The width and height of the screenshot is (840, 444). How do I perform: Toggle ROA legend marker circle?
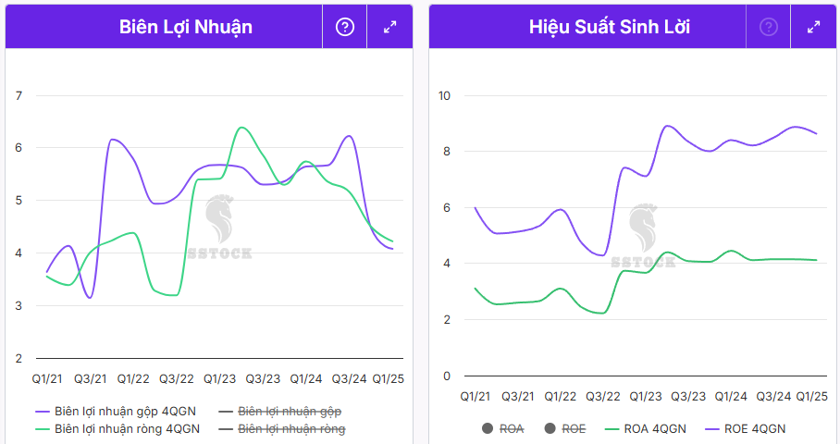tap(487, 429)
